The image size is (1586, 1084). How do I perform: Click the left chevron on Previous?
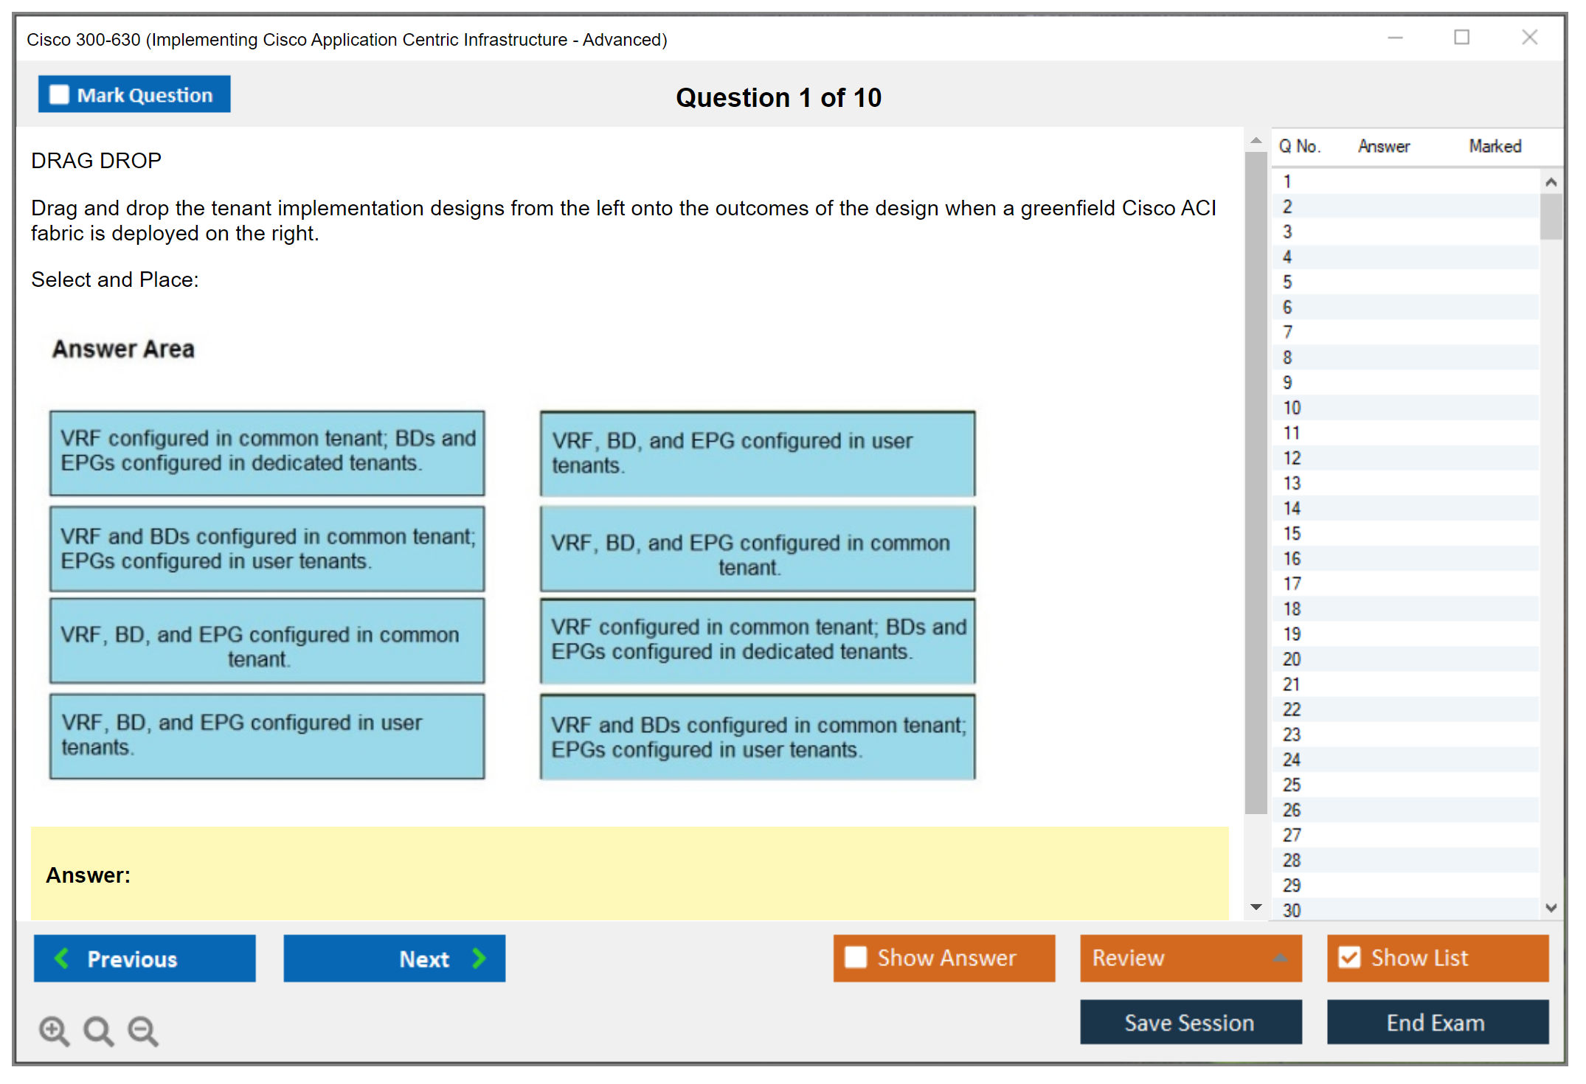click(62, 958)
